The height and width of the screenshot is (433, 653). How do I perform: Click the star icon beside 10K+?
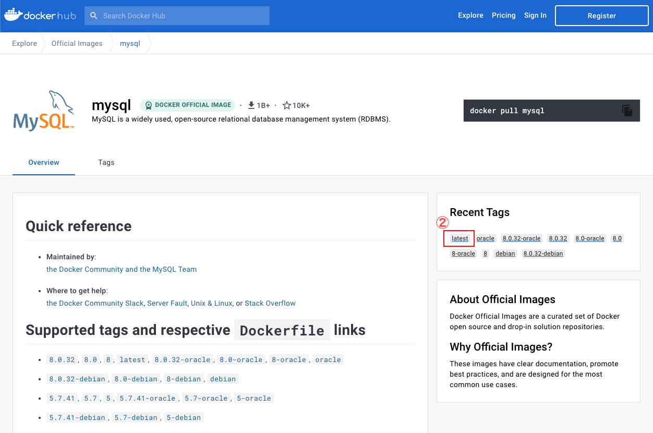286,105
